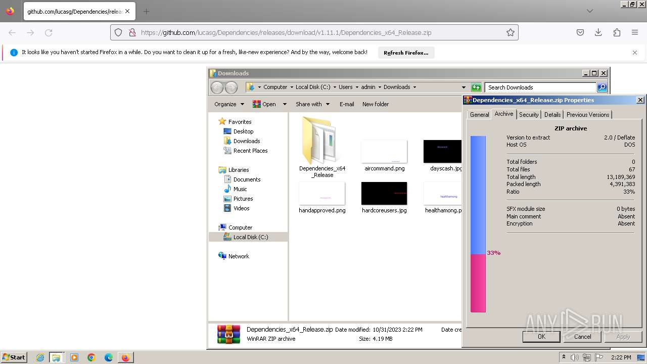Select Documents library in navigation pane

pos(247,179)
